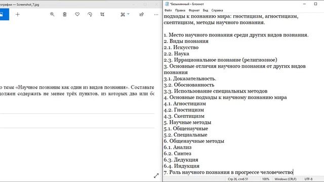Viewport: 324px width, 182px height.
Task: Click line '4.1. Агностицизм' in Notepad
Action: coord(185,103)
